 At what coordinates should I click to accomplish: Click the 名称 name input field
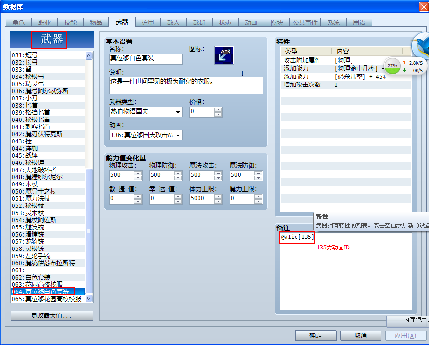click(x=145, y=58)
